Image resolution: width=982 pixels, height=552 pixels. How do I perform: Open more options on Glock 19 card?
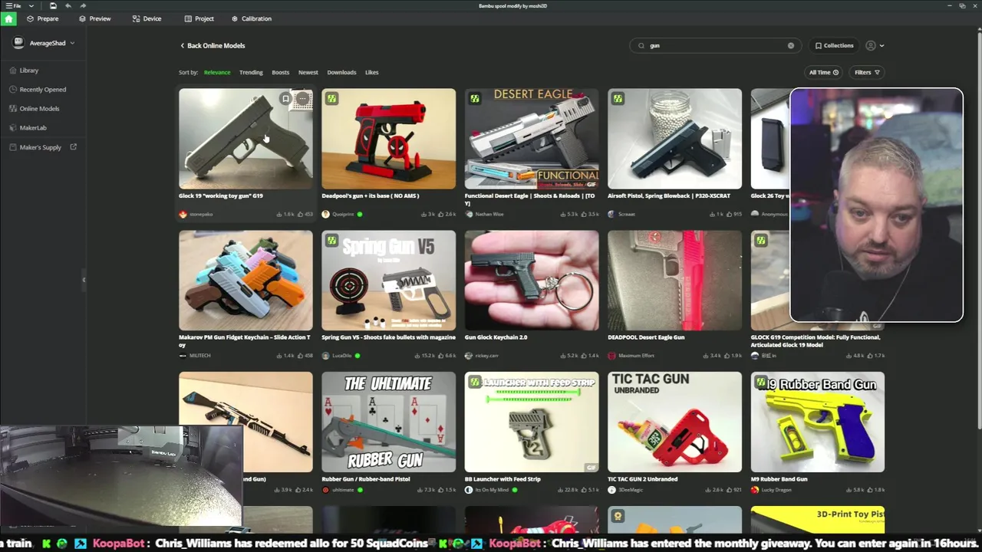pos(302,98)
